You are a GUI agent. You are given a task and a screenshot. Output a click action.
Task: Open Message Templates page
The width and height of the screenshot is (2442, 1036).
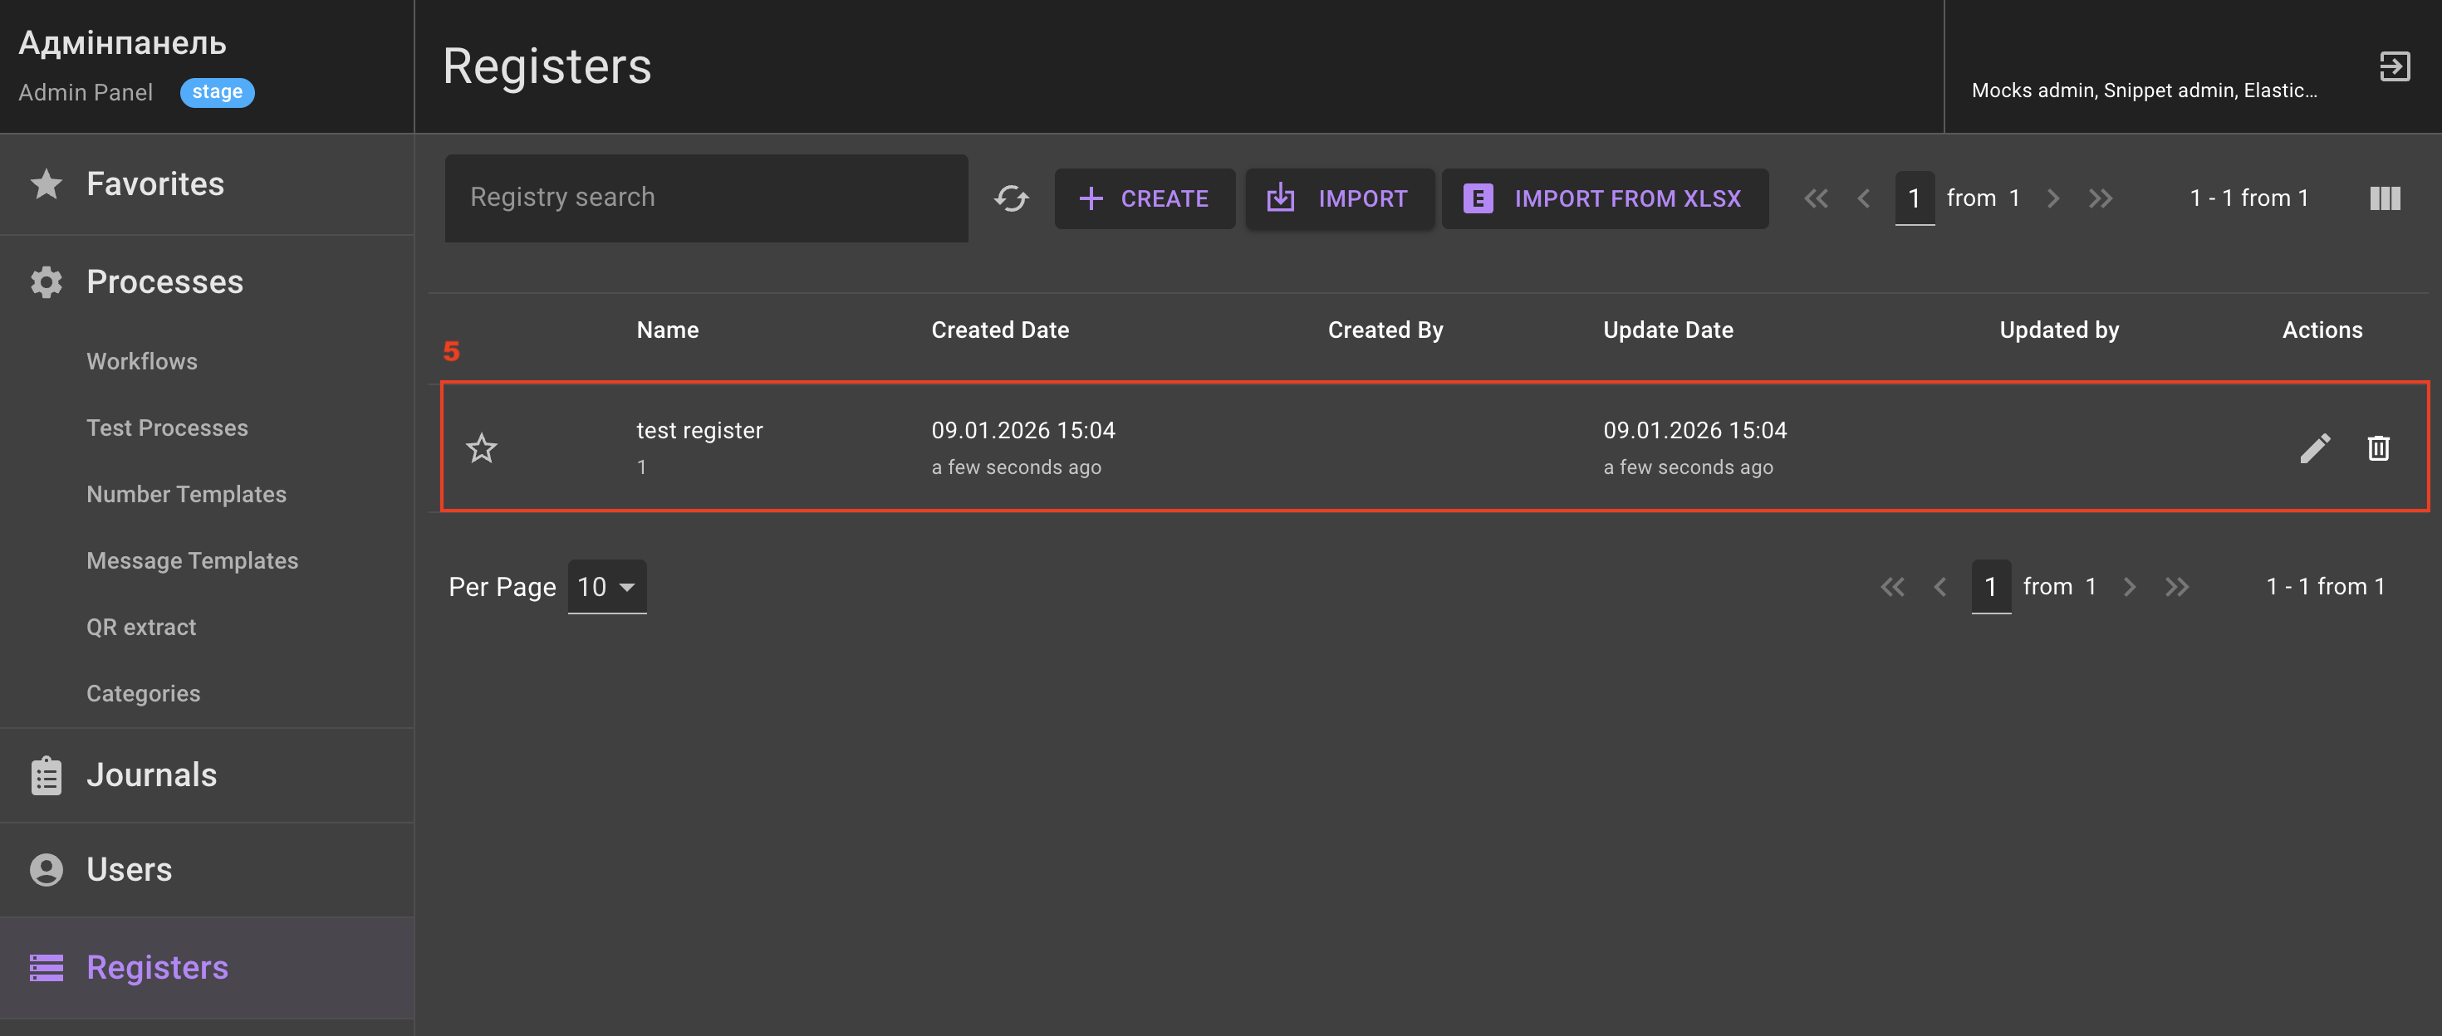click(x=193, y=560)
